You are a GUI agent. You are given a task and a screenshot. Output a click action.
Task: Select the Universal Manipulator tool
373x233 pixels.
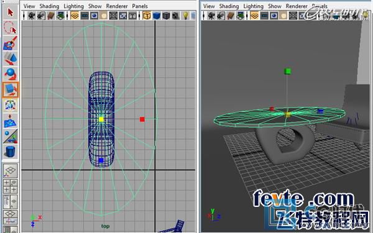tap(11, 106)
